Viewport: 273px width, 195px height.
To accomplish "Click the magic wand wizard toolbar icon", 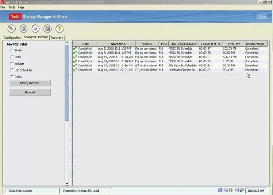I will [x=11, y=28].
